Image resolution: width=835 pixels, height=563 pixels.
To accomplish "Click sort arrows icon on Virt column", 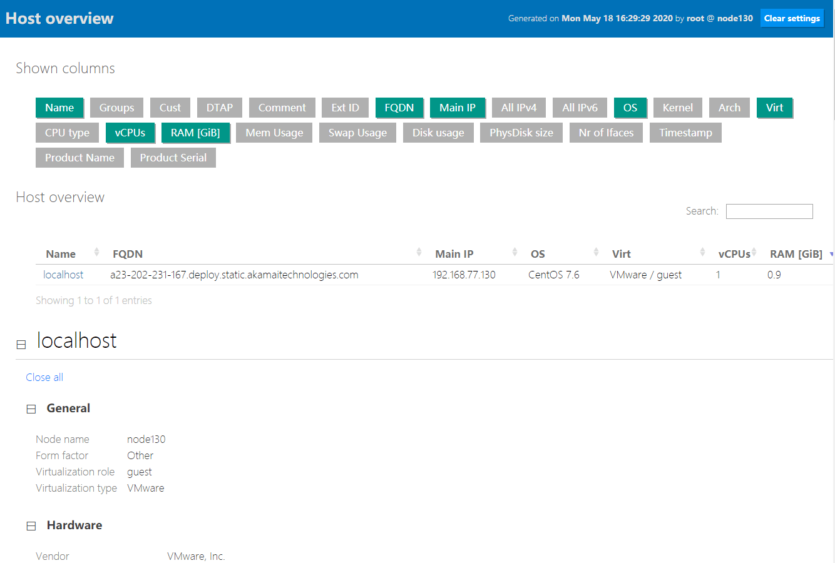I will (702, 252).
